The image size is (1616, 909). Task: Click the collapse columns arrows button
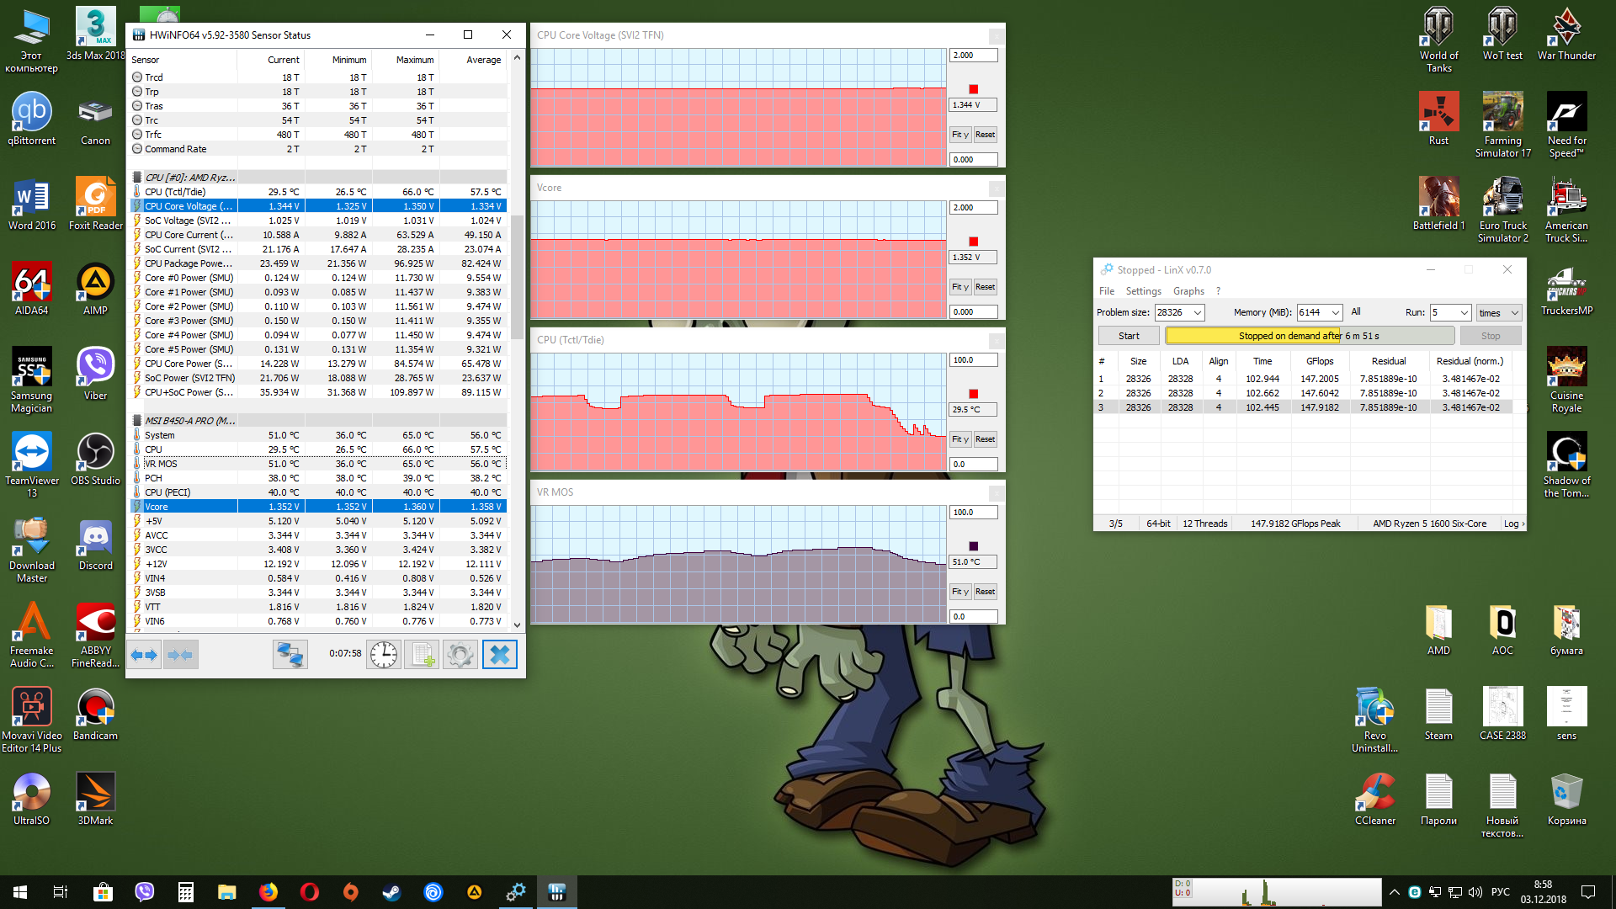180,655
